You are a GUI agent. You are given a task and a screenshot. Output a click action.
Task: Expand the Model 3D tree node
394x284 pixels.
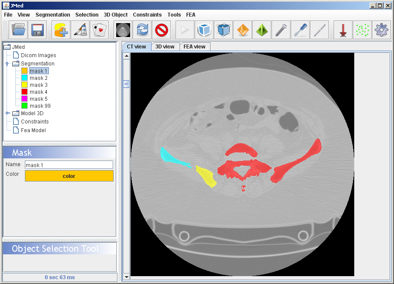point(7,113)
